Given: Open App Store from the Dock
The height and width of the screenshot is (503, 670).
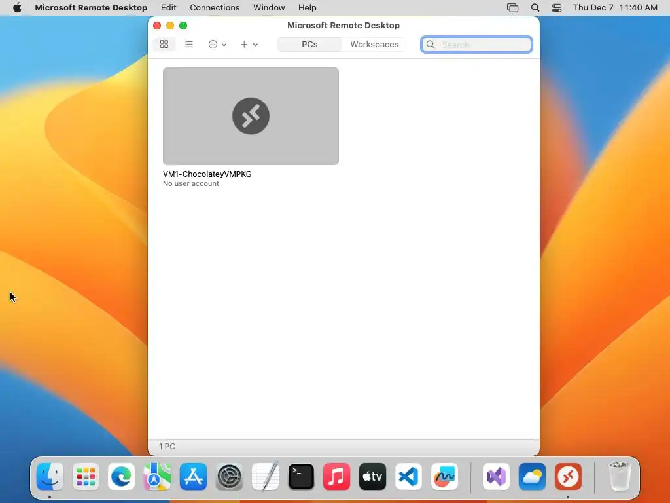Looking at the screenshot, I should 193,477.
